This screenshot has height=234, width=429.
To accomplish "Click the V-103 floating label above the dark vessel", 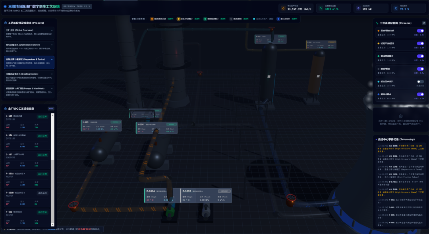I will click(x=271, y=39).
